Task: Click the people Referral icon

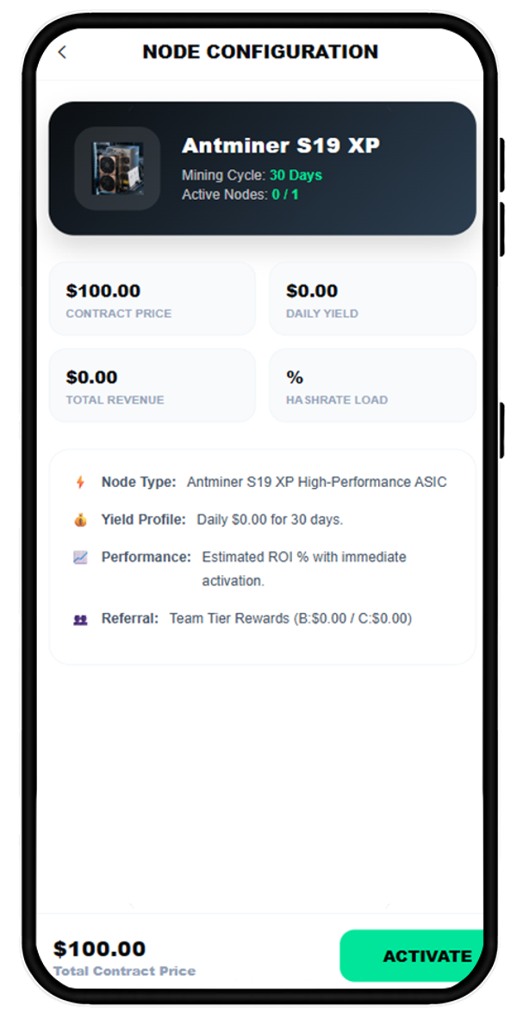Action: [80, 618]
